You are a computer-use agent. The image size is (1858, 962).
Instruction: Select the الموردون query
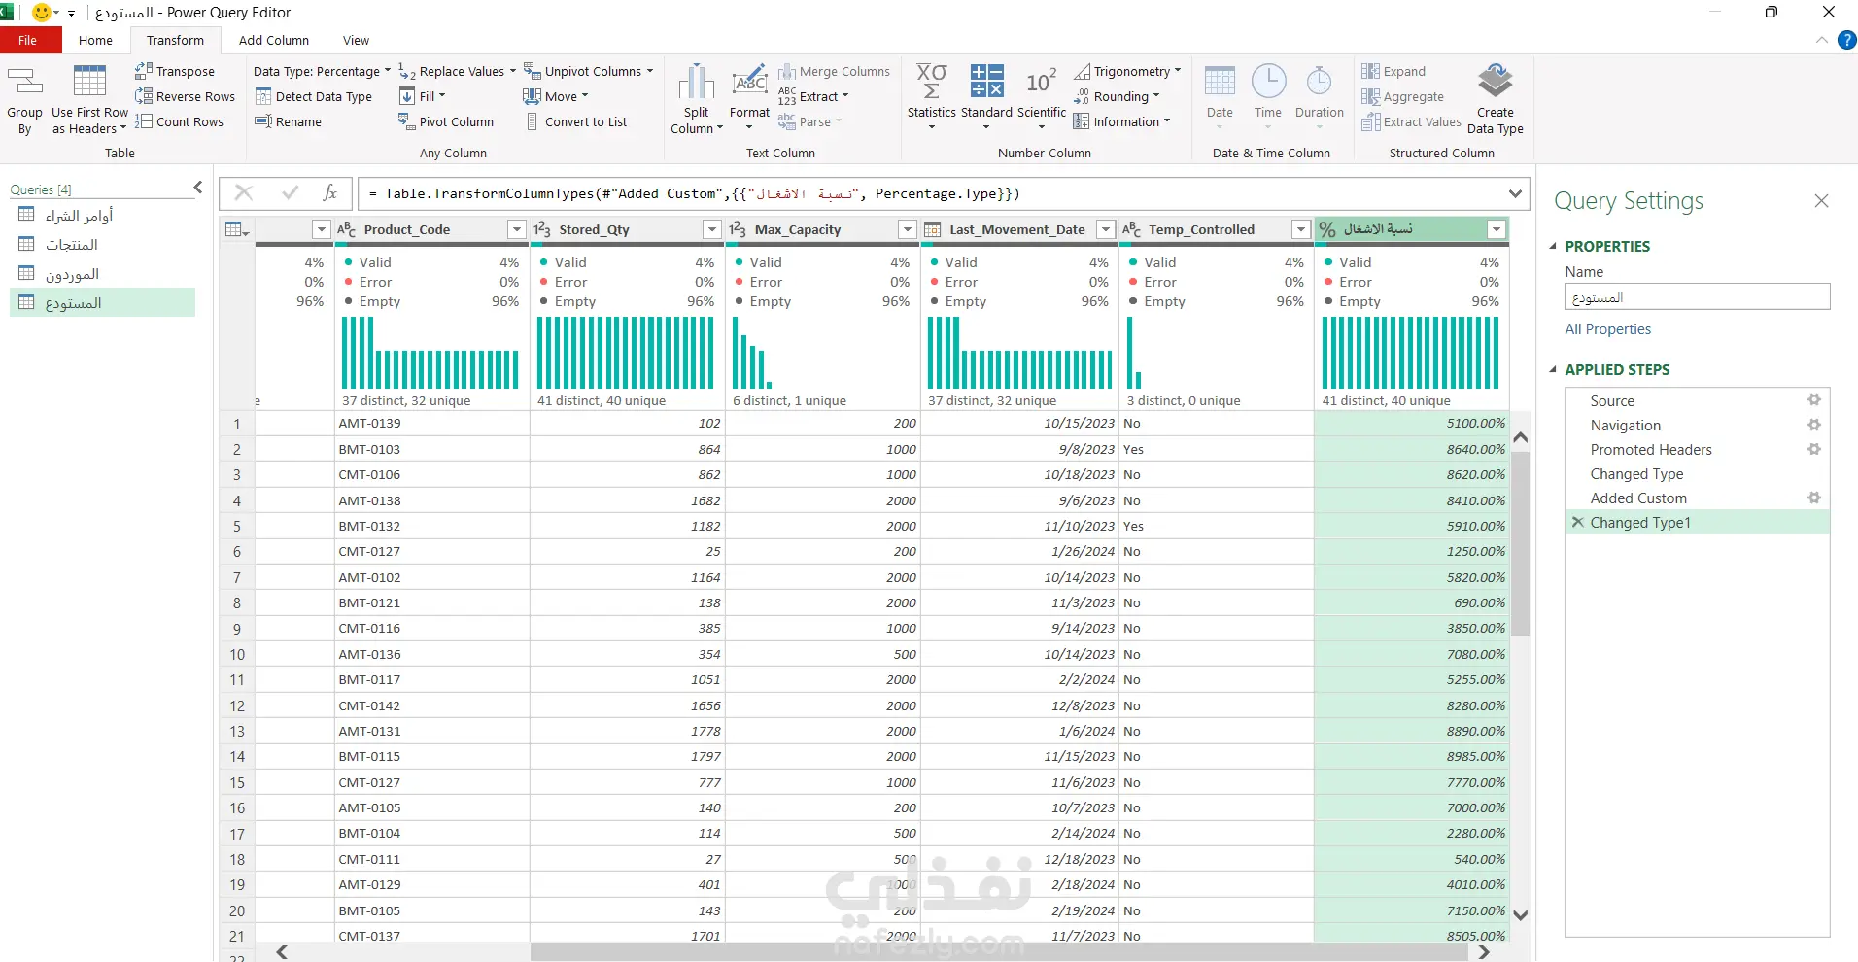pos(102,273)
